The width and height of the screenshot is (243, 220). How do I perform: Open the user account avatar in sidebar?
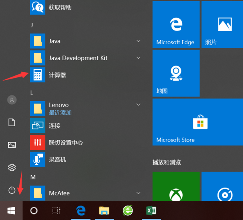point(12,100)
